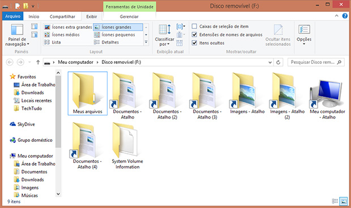The width and height of the screenshot is (351, 208).
Task: Select Documentos - Atalho shortcut
Action: [127, 96]
